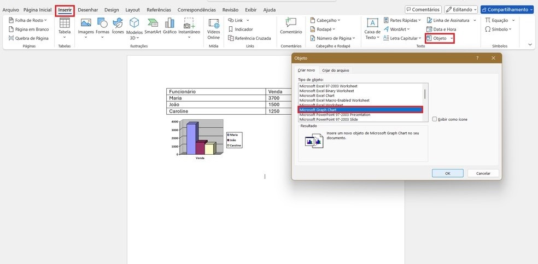538x264 pixels.
Task: Insert WordArt text
Action: pyautogui.click(x=396, y=29)
